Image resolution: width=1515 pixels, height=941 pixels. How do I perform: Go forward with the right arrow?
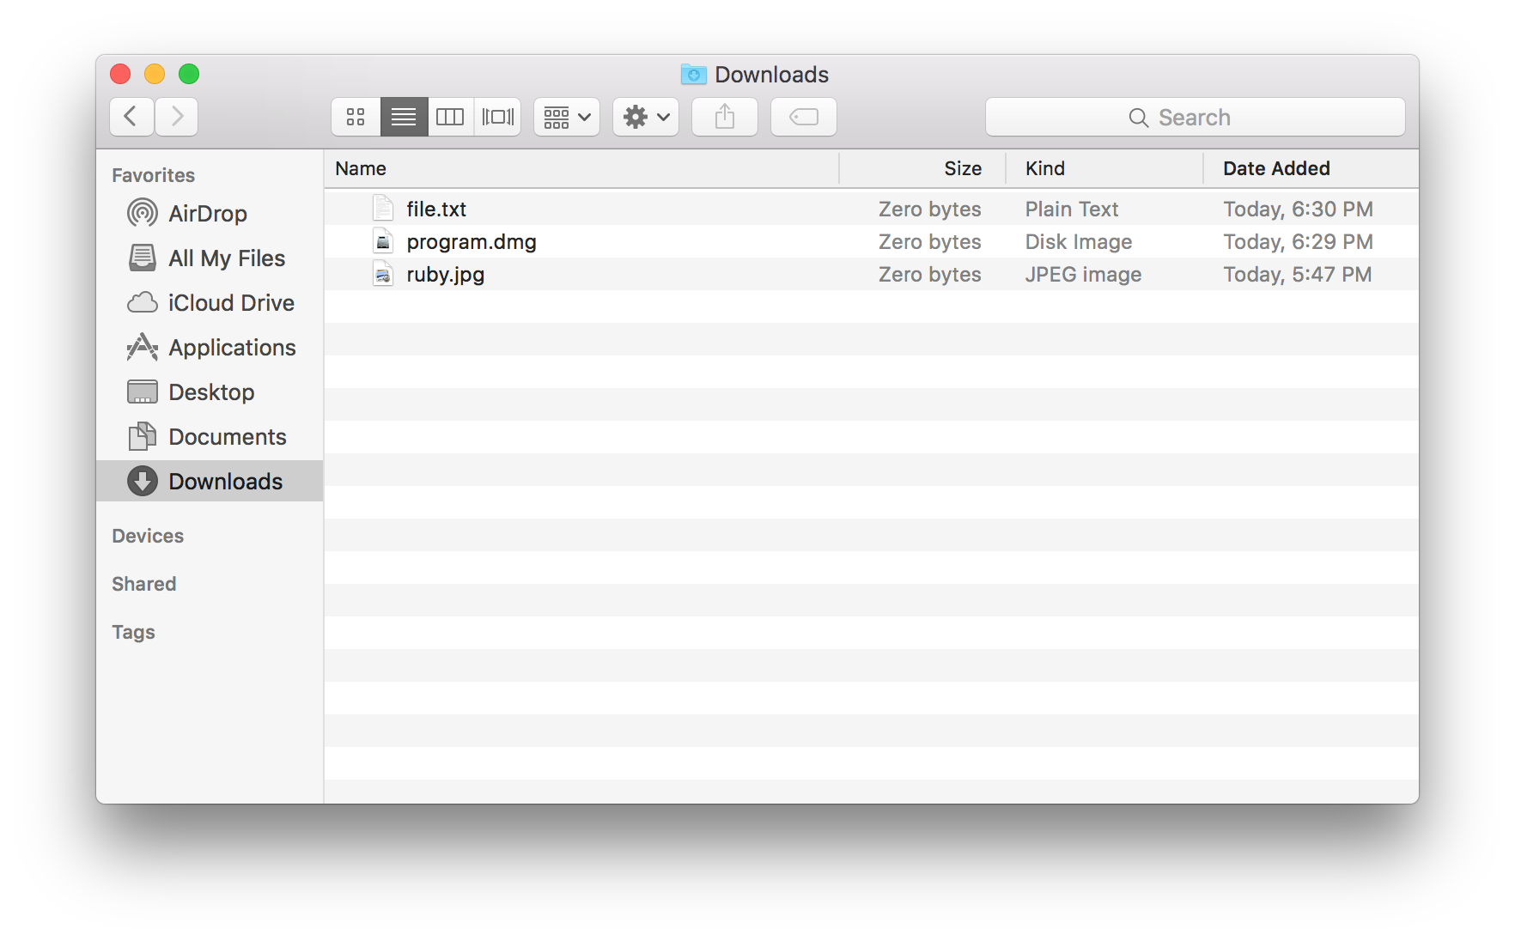click(x=177, y=117)
